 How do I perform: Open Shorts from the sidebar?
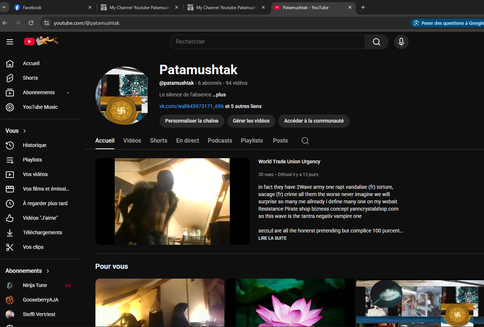30,78
